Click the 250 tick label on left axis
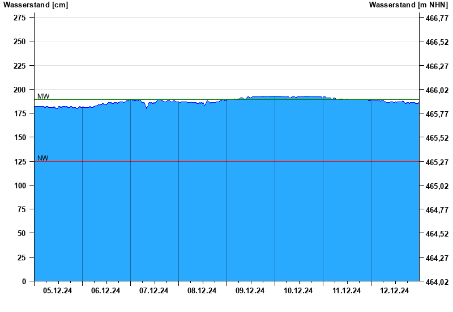 point(20,41)
